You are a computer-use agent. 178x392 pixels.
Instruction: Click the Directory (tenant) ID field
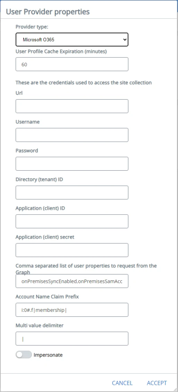pyautogui.click(x=72, y=193)
